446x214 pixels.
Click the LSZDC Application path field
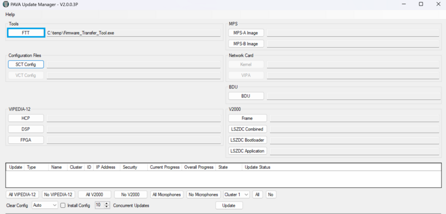(355, 151)
